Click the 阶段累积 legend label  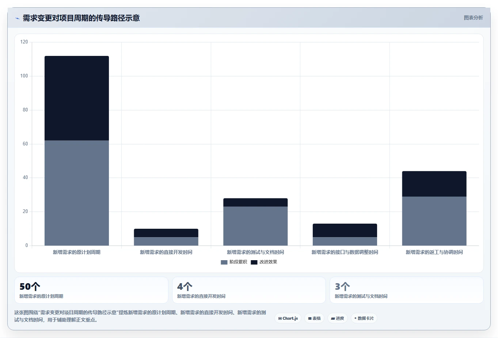(x=238, y=262)
